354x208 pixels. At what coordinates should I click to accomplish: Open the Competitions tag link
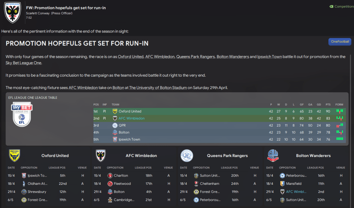pos(344,6)
